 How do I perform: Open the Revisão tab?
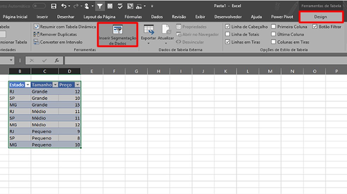[x=179, y=17]
